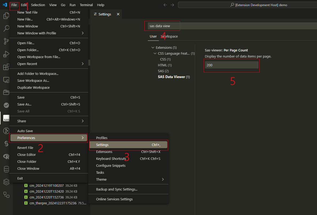Click Excel icon of cm_20241219T100207

coord(26,186)
